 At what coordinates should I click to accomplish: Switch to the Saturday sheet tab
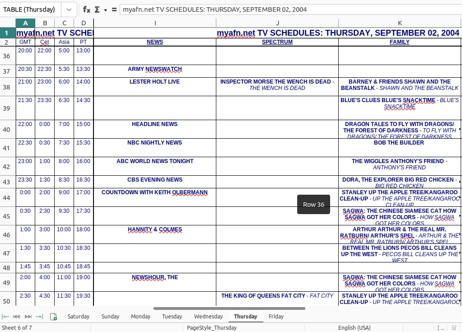79,316
